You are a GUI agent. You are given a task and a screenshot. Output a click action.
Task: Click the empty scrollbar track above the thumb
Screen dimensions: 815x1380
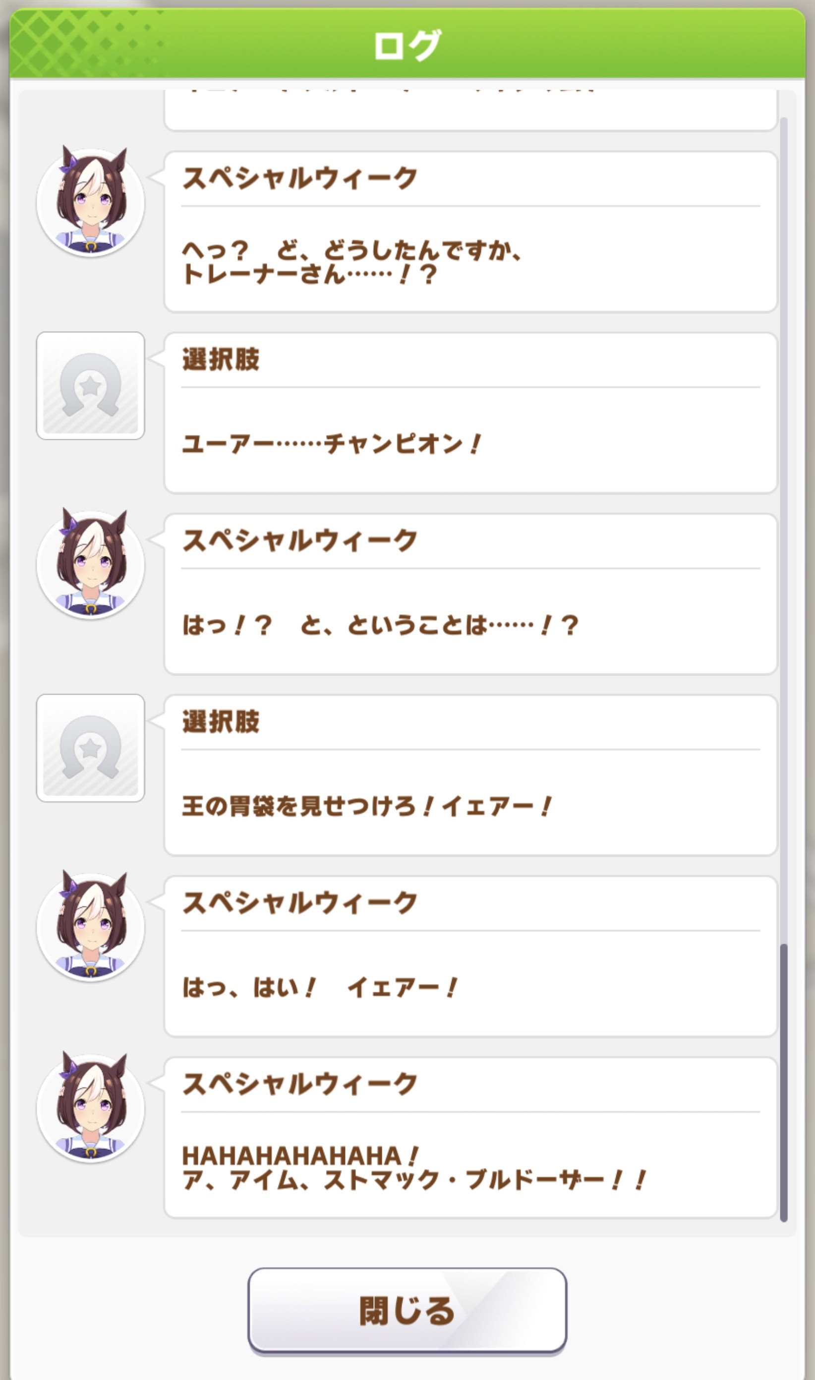click(x=784, y=494)
